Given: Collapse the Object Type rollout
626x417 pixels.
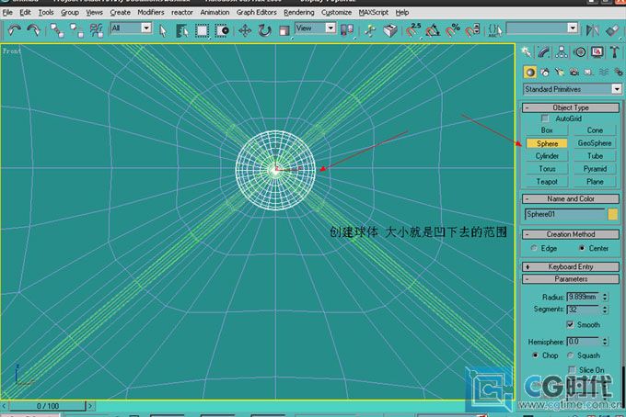Looking at the screenshot, I should 571,107.
